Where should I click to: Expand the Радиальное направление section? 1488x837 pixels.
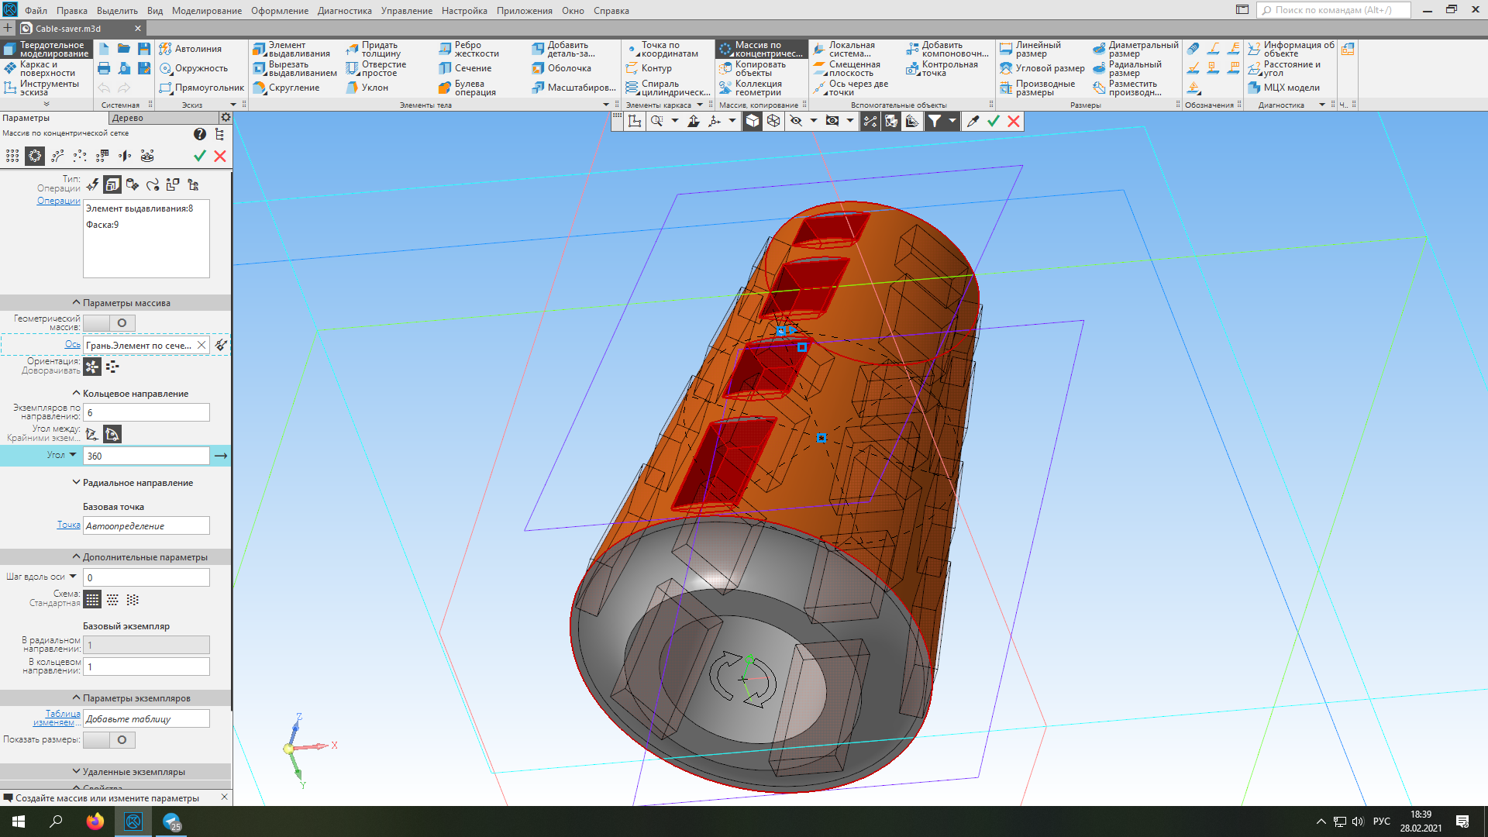76,483
